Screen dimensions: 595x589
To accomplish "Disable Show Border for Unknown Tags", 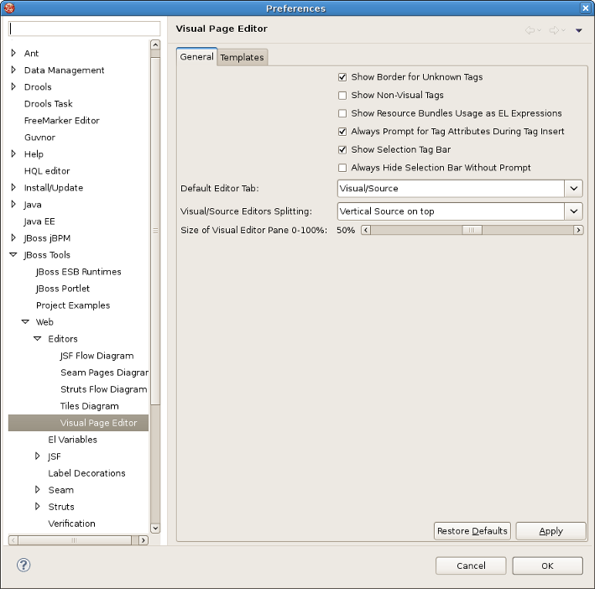I will (x=342, y=77).
